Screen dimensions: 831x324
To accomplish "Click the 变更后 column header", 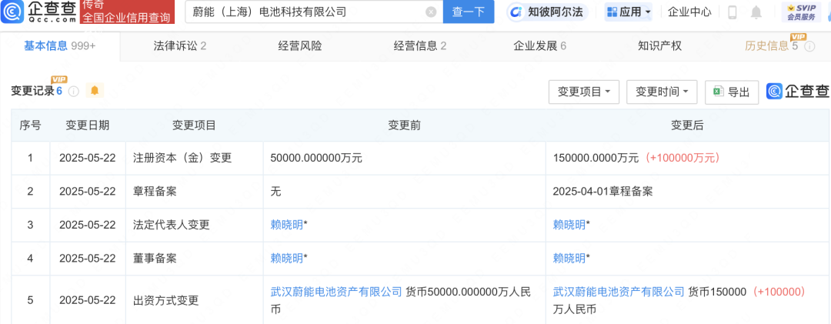I will point(687,125).
